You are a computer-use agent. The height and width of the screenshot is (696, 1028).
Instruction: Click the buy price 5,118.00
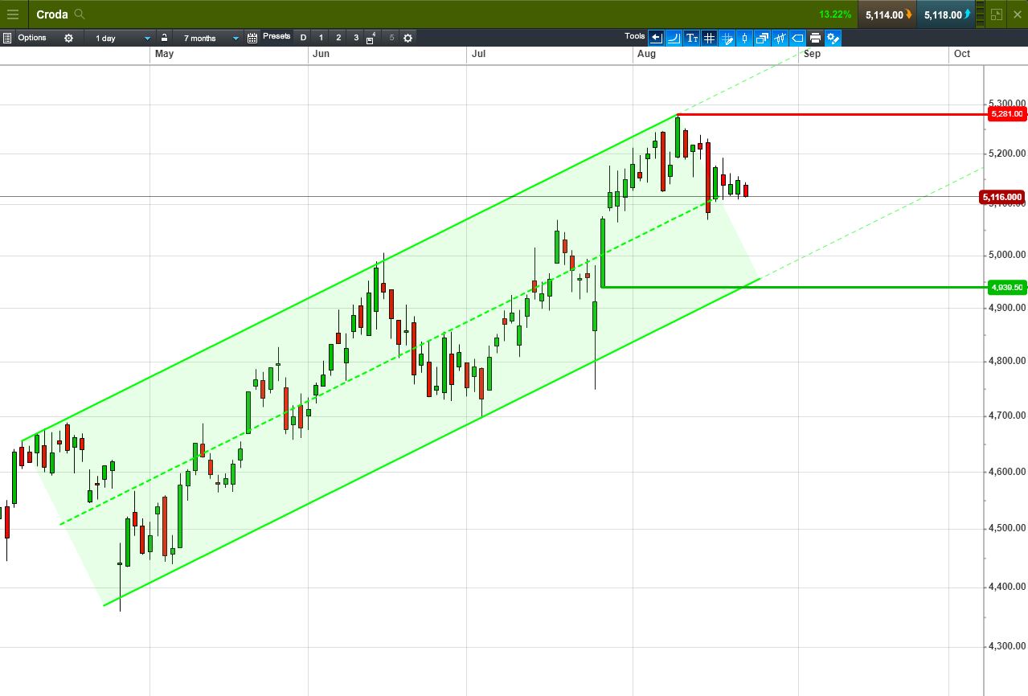(x=946, y=14)
